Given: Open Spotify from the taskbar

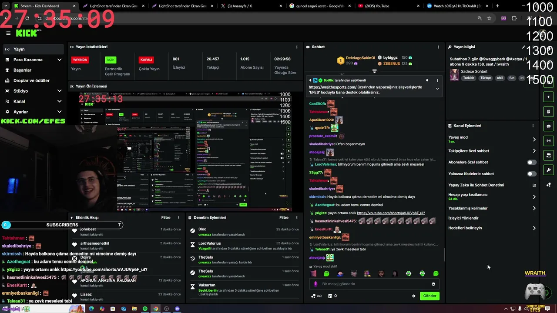Looking at the screenshot, I should tap(145, 309).
